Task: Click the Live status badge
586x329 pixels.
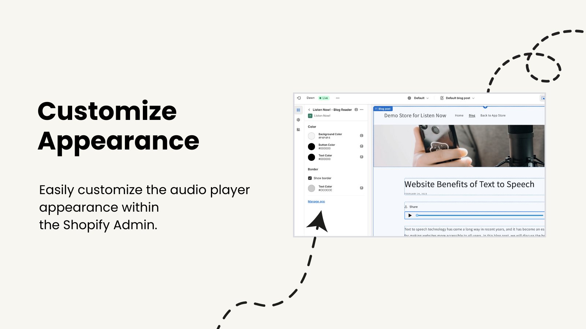Action: tap(324, 98)
